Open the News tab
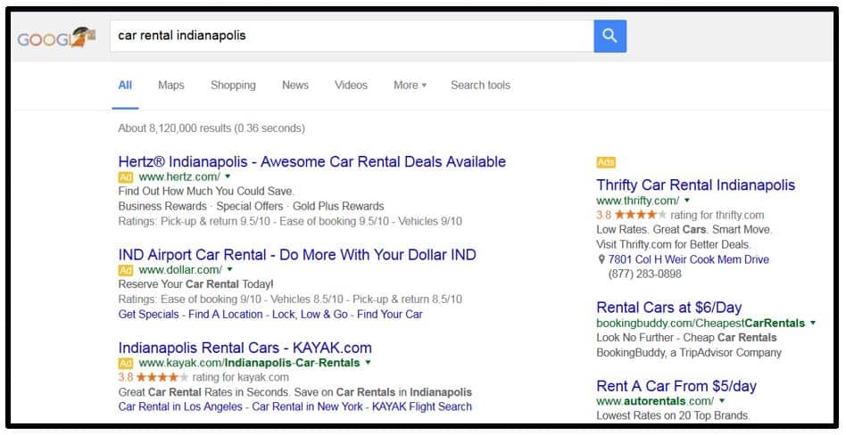The width and height of the screenshot is (846, 435). coord(295,86)
